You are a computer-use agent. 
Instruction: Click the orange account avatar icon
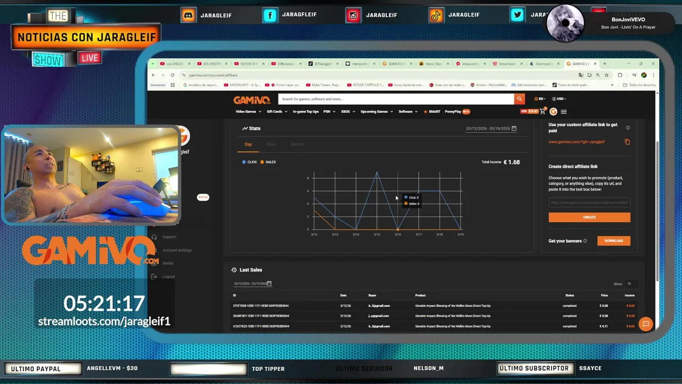[x=553, y=111]
